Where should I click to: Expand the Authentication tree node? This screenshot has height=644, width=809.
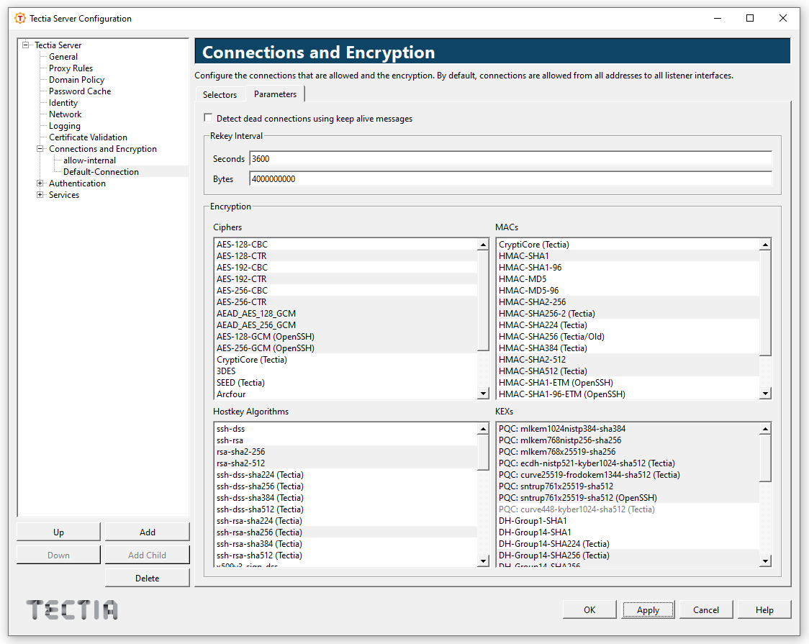40,183
